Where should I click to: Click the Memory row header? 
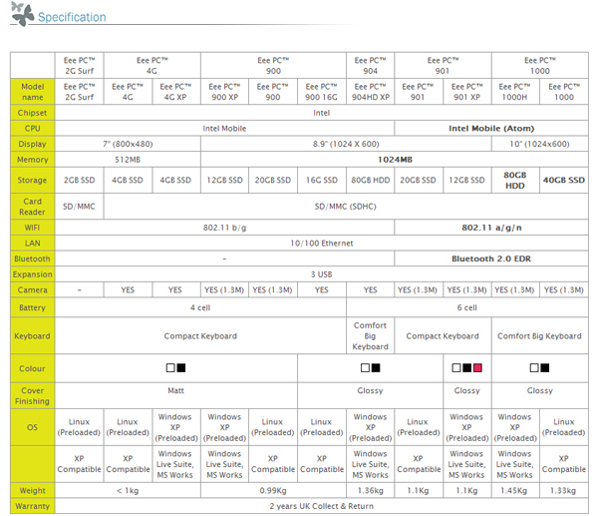(33, 160)
